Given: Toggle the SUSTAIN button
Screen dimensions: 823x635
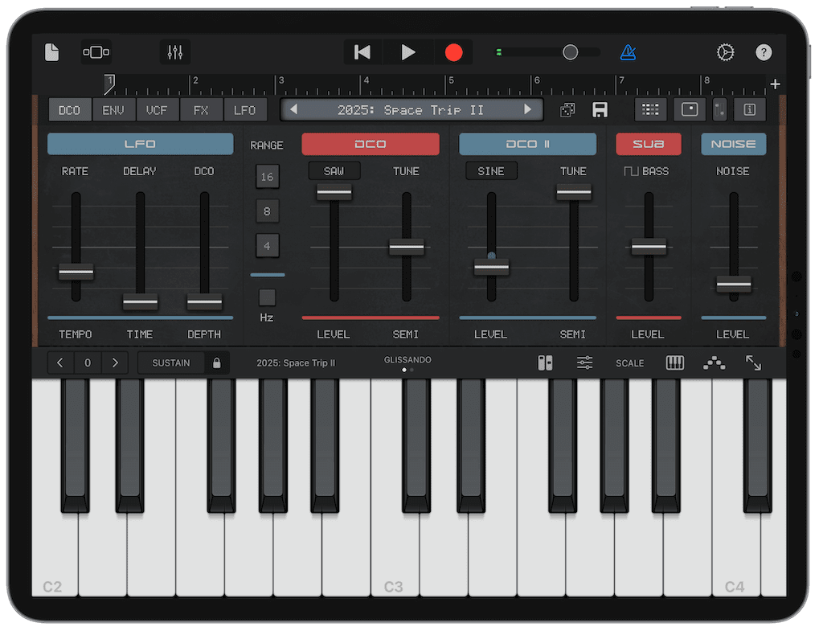Looking at the screenshot, I should coord(171,363).
